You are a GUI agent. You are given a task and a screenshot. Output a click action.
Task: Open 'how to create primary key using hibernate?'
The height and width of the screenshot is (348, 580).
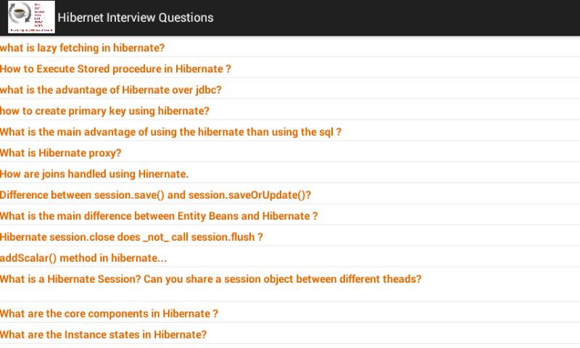(105, 111)
